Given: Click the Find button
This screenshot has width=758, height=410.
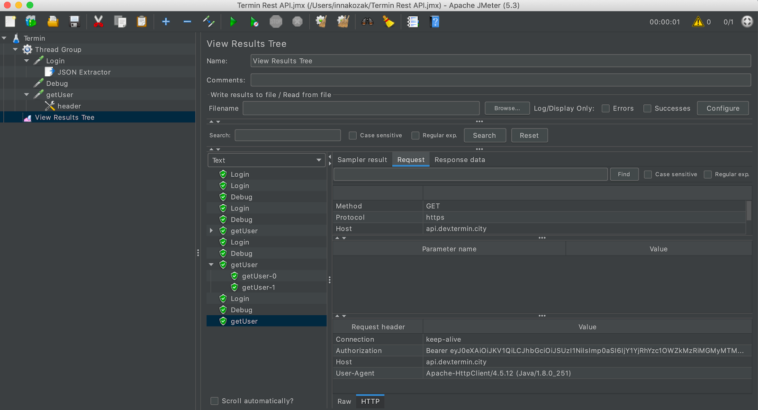Looking at the screenshot, I should coord(624,174).
